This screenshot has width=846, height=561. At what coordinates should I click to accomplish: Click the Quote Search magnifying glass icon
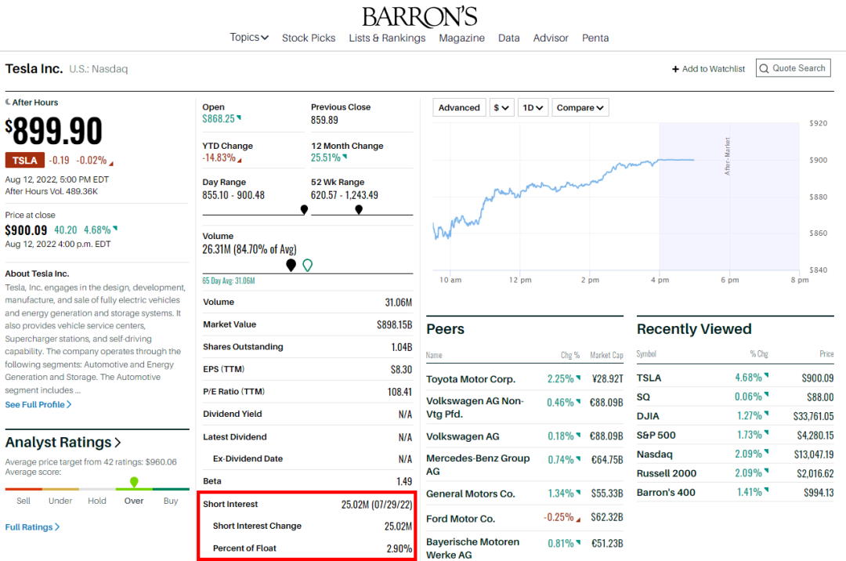coord(764,68)
